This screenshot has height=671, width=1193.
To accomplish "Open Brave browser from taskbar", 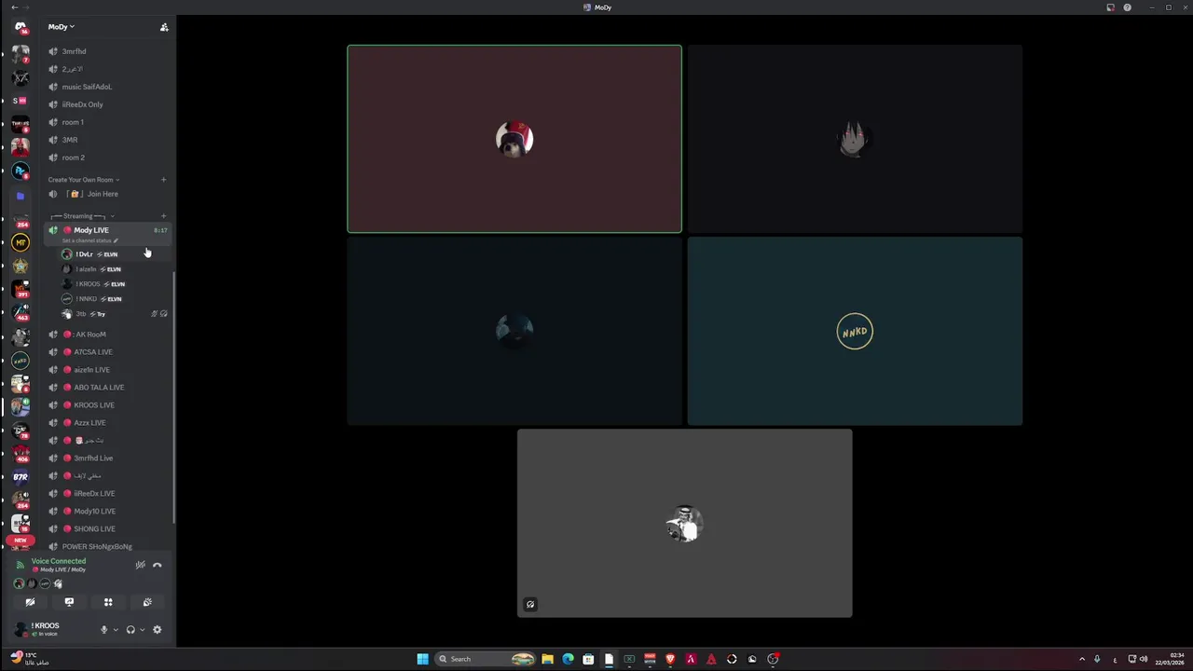I will click(x=670, y=659).
